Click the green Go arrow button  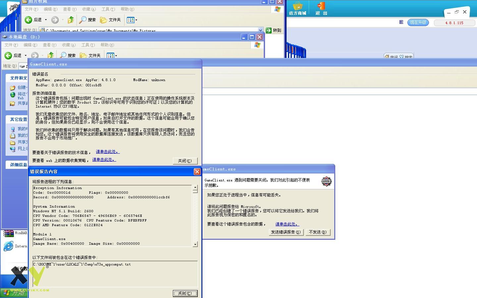point(269,30)
